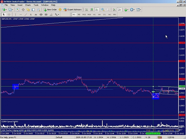Viewport: 186px width, 139px height.
Task: Select the Triangle shape tool
Action: [x=36, y=15]
